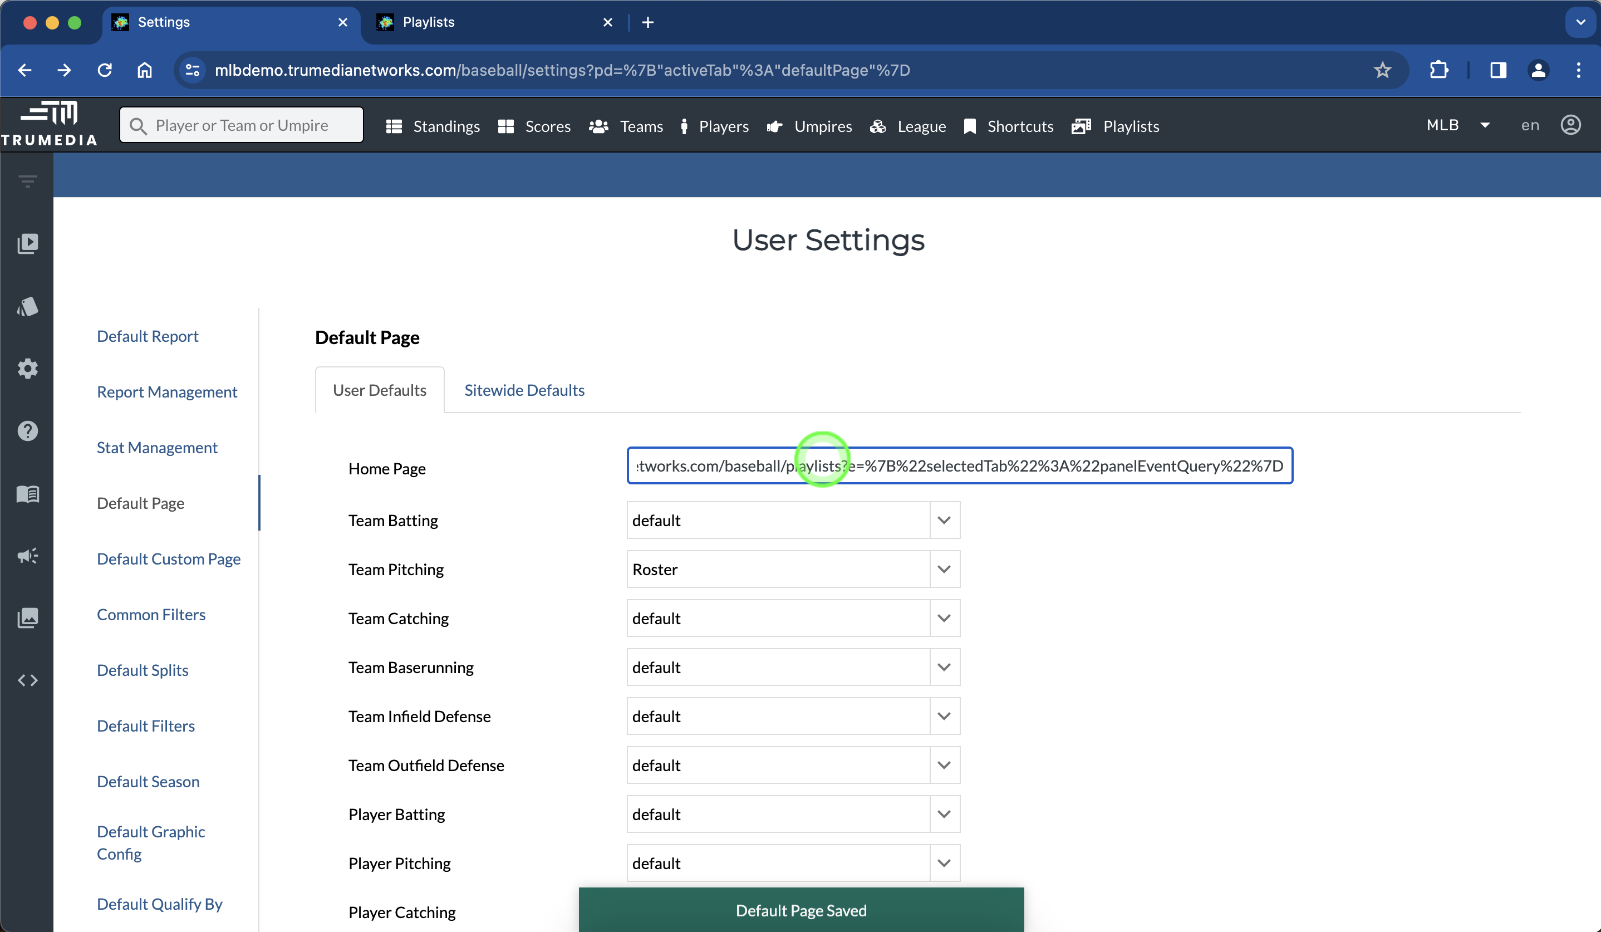Click the user account icon in top nav
Screen dimensions: 1601x932
[1570, 125]
